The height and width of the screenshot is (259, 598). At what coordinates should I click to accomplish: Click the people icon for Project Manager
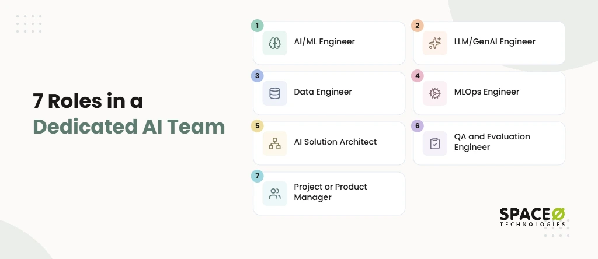click(x=274, y=194)
